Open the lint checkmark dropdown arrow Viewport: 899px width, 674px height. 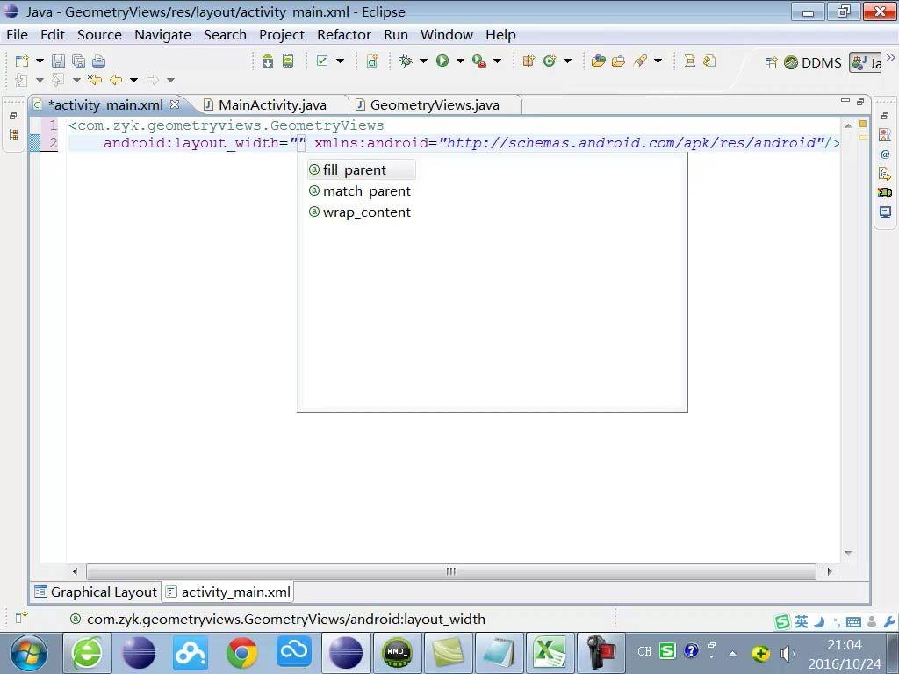coord(340,61)
